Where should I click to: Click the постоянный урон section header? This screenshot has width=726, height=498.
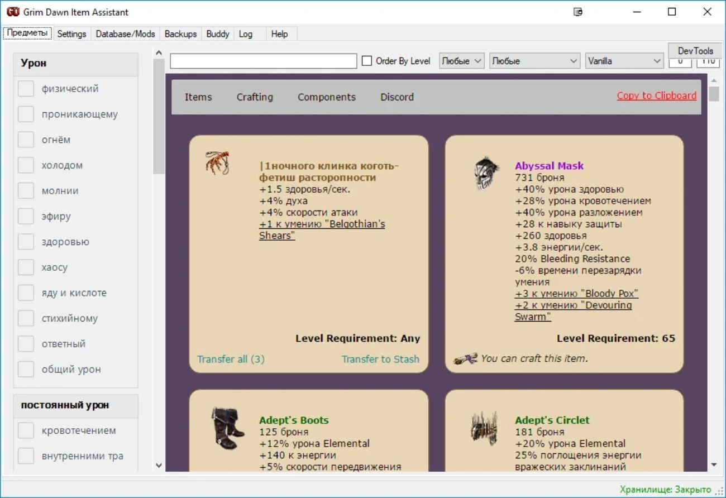[76, 405]
